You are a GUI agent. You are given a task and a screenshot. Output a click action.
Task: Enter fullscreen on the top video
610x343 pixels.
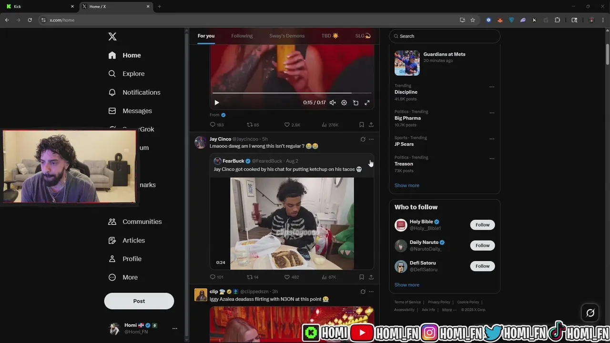(x=367, y=102)
